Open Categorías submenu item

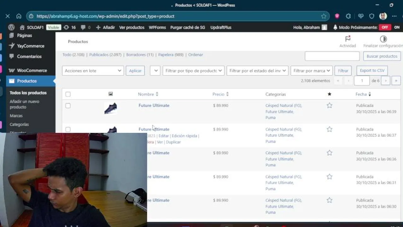point(19,125)
